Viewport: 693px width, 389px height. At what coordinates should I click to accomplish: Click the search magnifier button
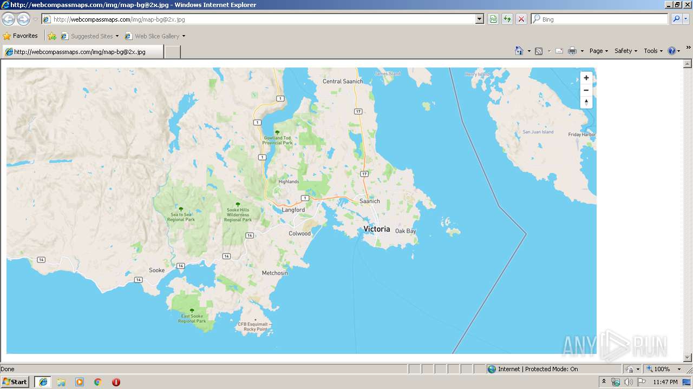(676, 19)
